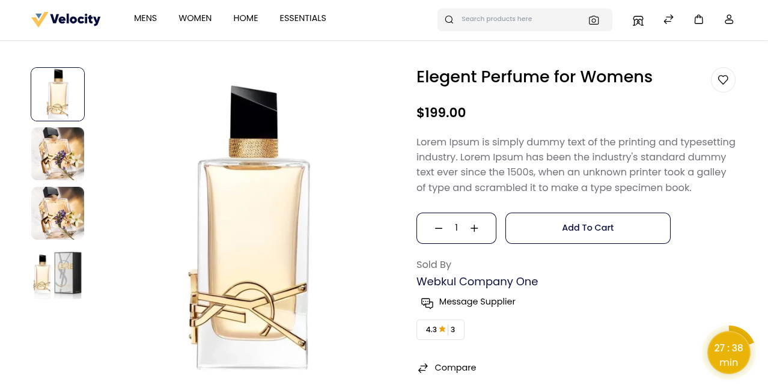Open the WOMEN menu
This screenshot has height=391, width=768.
195,18
